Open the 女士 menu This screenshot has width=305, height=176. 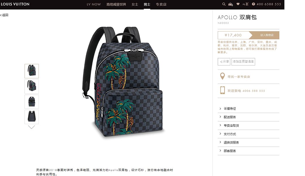pyautogui.click(x=135, y=4)
